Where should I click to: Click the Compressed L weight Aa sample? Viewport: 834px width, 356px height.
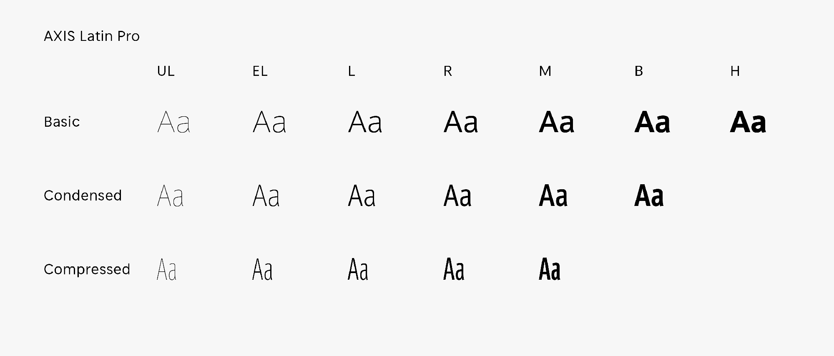[358, 269]
